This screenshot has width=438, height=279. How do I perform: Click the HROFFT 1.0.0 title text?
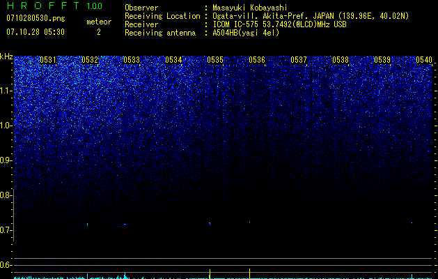(54, 6)
